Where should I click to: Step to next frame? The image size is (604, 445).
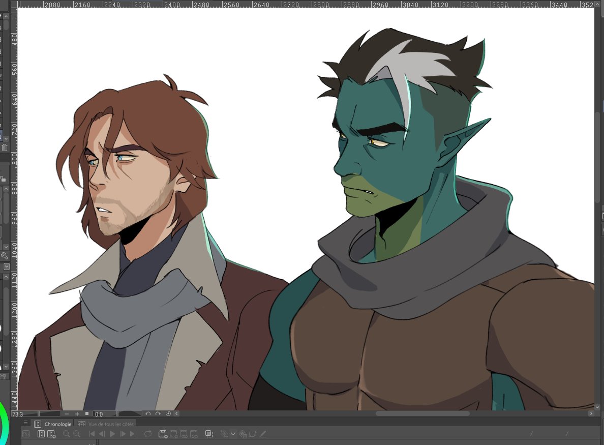[x=123, y=434]
